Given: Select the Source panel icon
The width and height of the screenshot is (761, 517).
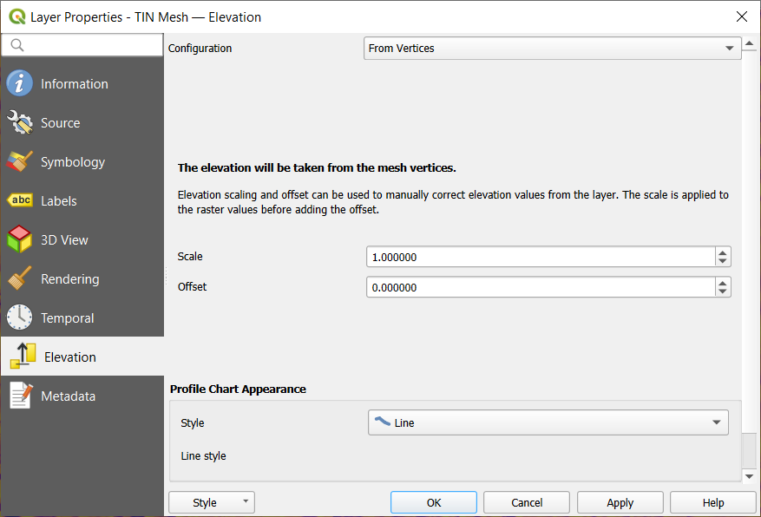Looking at the screenshot, I should coord(19,122).
